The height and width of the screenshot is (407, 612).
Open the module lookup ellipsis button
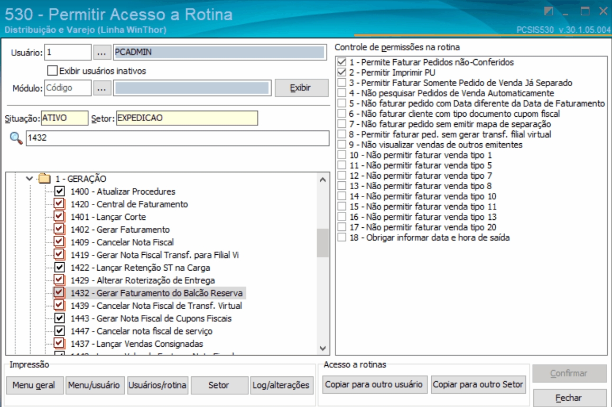click(101, 88)
